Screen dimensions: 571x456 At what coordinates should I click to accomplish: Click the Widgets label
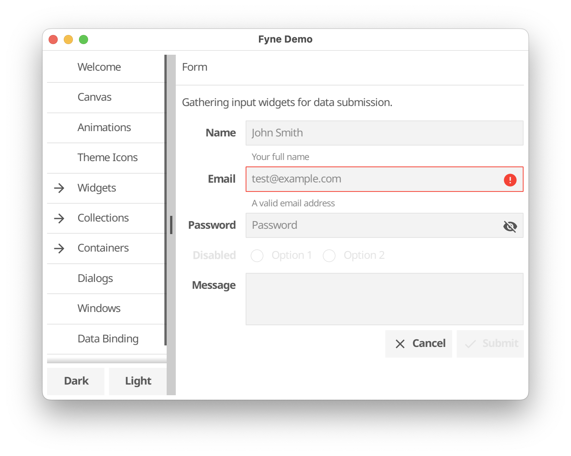[97, 188]
